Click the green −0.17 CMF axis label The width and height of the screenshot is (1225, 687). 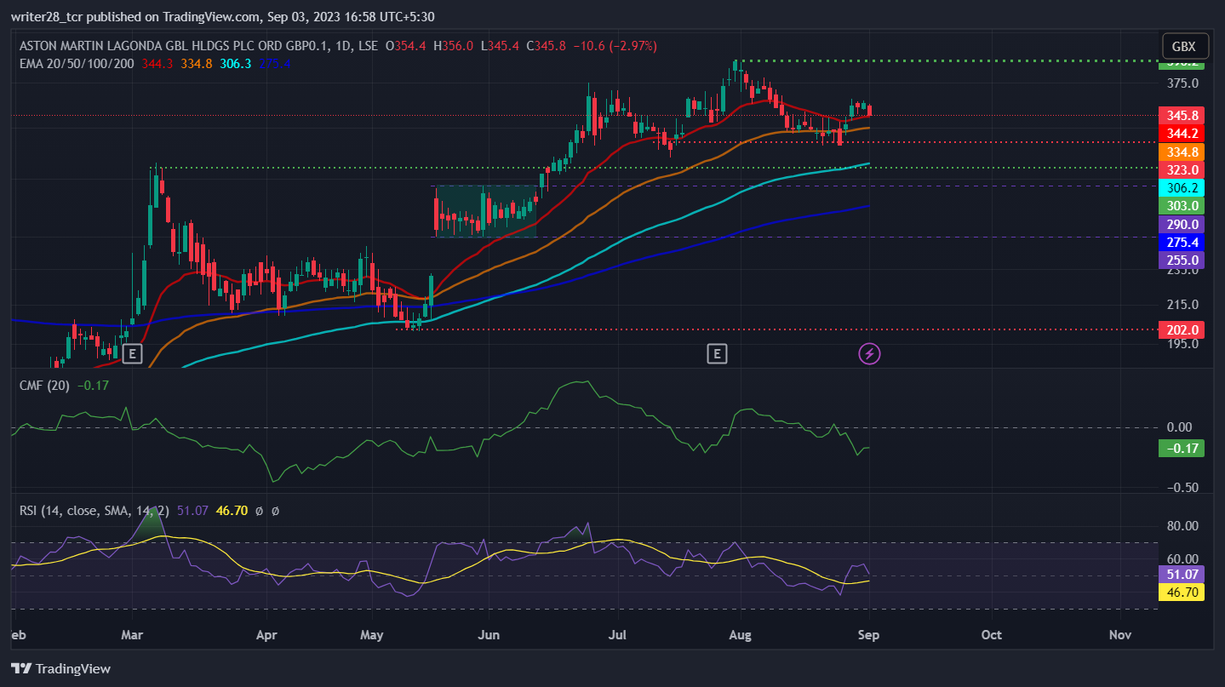pos(1182,448)
